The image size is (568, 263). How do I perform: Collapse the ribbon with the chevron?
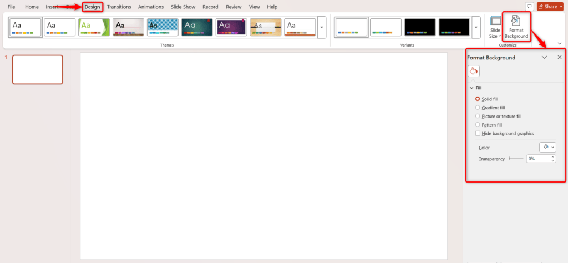point(560,43)
